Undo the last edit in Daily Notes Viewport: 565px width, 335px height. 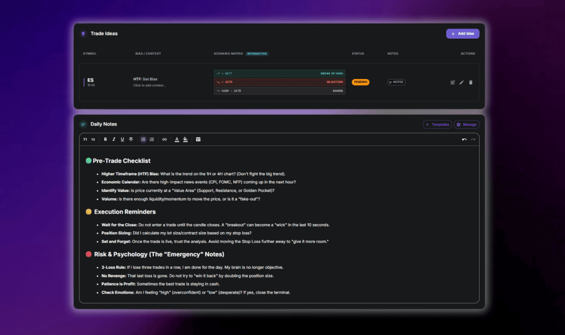coord(464,139)
